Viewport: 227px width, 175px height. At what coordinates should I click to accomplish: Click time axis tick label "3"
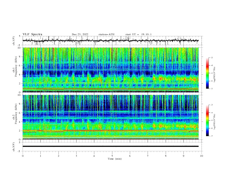pos(76,156)
